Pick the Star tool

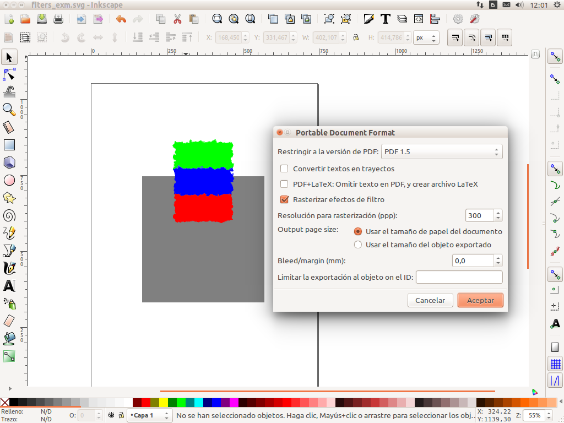coord(9,198)
